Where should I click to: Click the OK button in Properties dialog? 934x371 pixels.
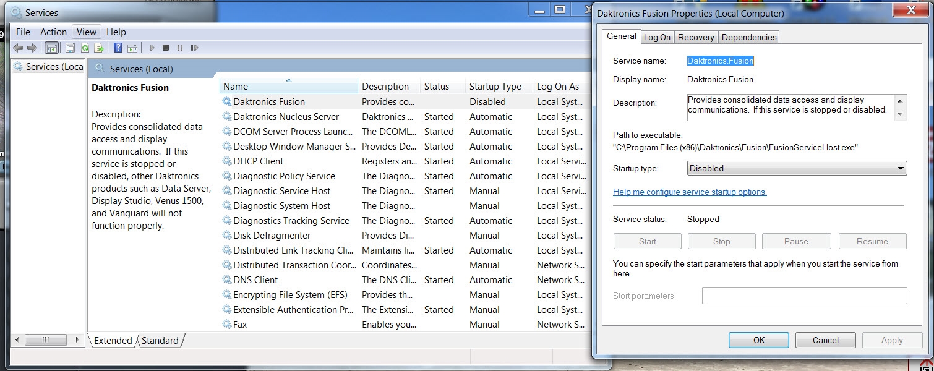pyautogui.click(x=758, y=340)
